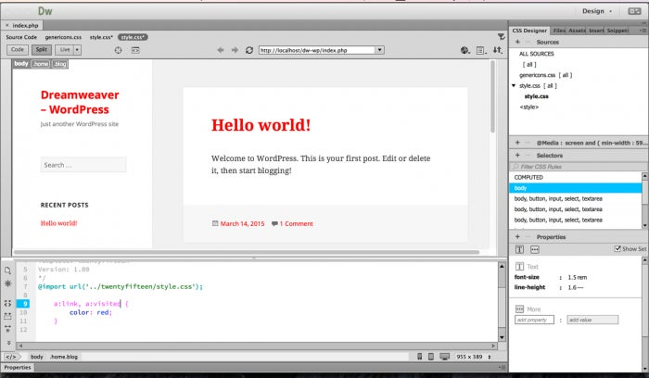The image size is (649, 378).
Task: Open the File management icon menu
Action: [x=481, y=50]
